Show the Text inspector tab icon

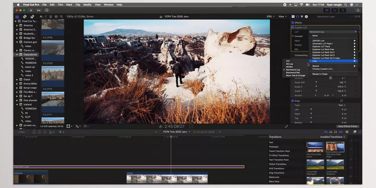pos(293,16)
